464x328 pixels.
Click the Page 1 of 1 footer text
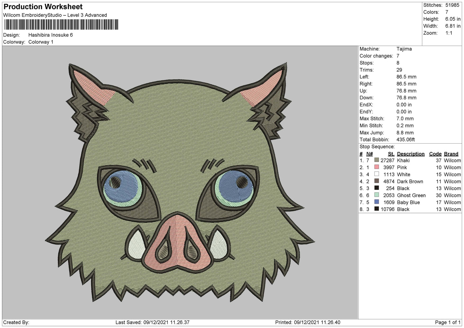click(448, 322)
